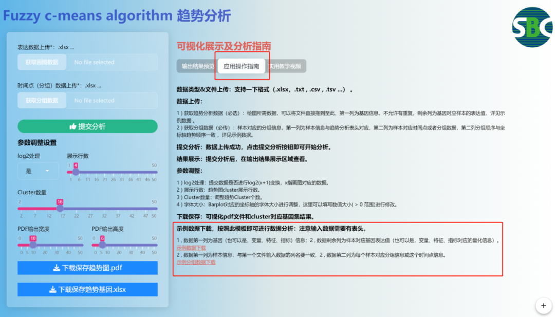Image resolution: width=555 pixels, height=317 pixels.
Task: Click the 时间点（分组）数据上传 label
Action: (x=59, y=85)
